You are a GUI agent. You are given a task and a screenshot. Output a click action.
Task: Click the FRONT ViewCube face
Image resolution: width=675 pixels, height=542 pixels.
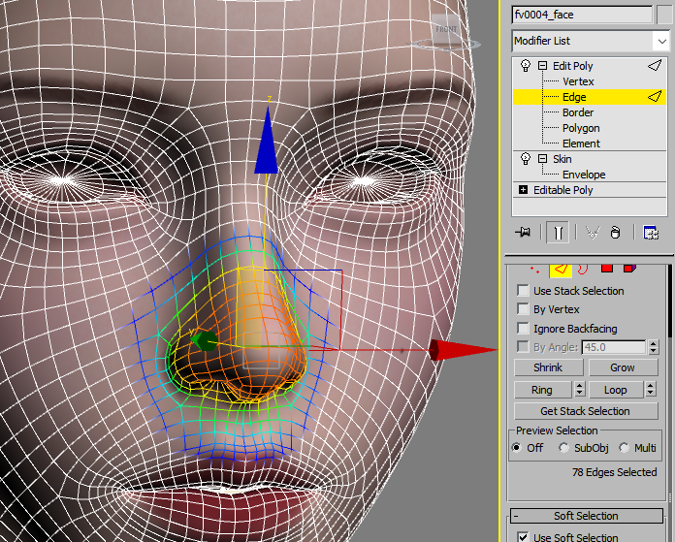(x=446, y=29)
